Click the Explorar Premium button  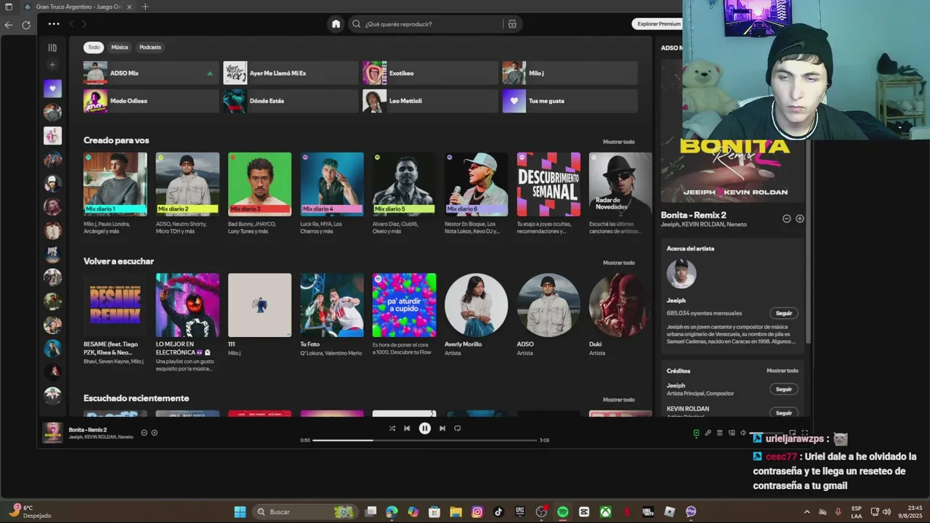pyautogui.click(x=658, y=24)
